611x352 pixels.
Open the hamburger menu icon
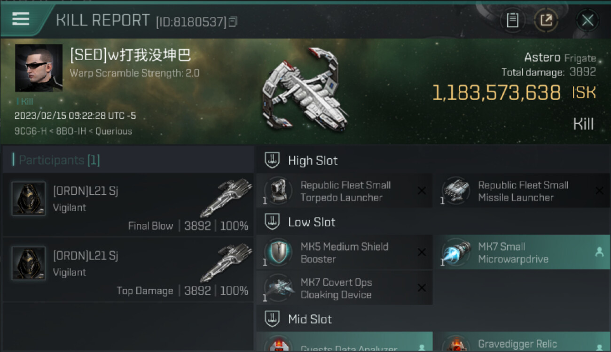click(x=20, y=18)
